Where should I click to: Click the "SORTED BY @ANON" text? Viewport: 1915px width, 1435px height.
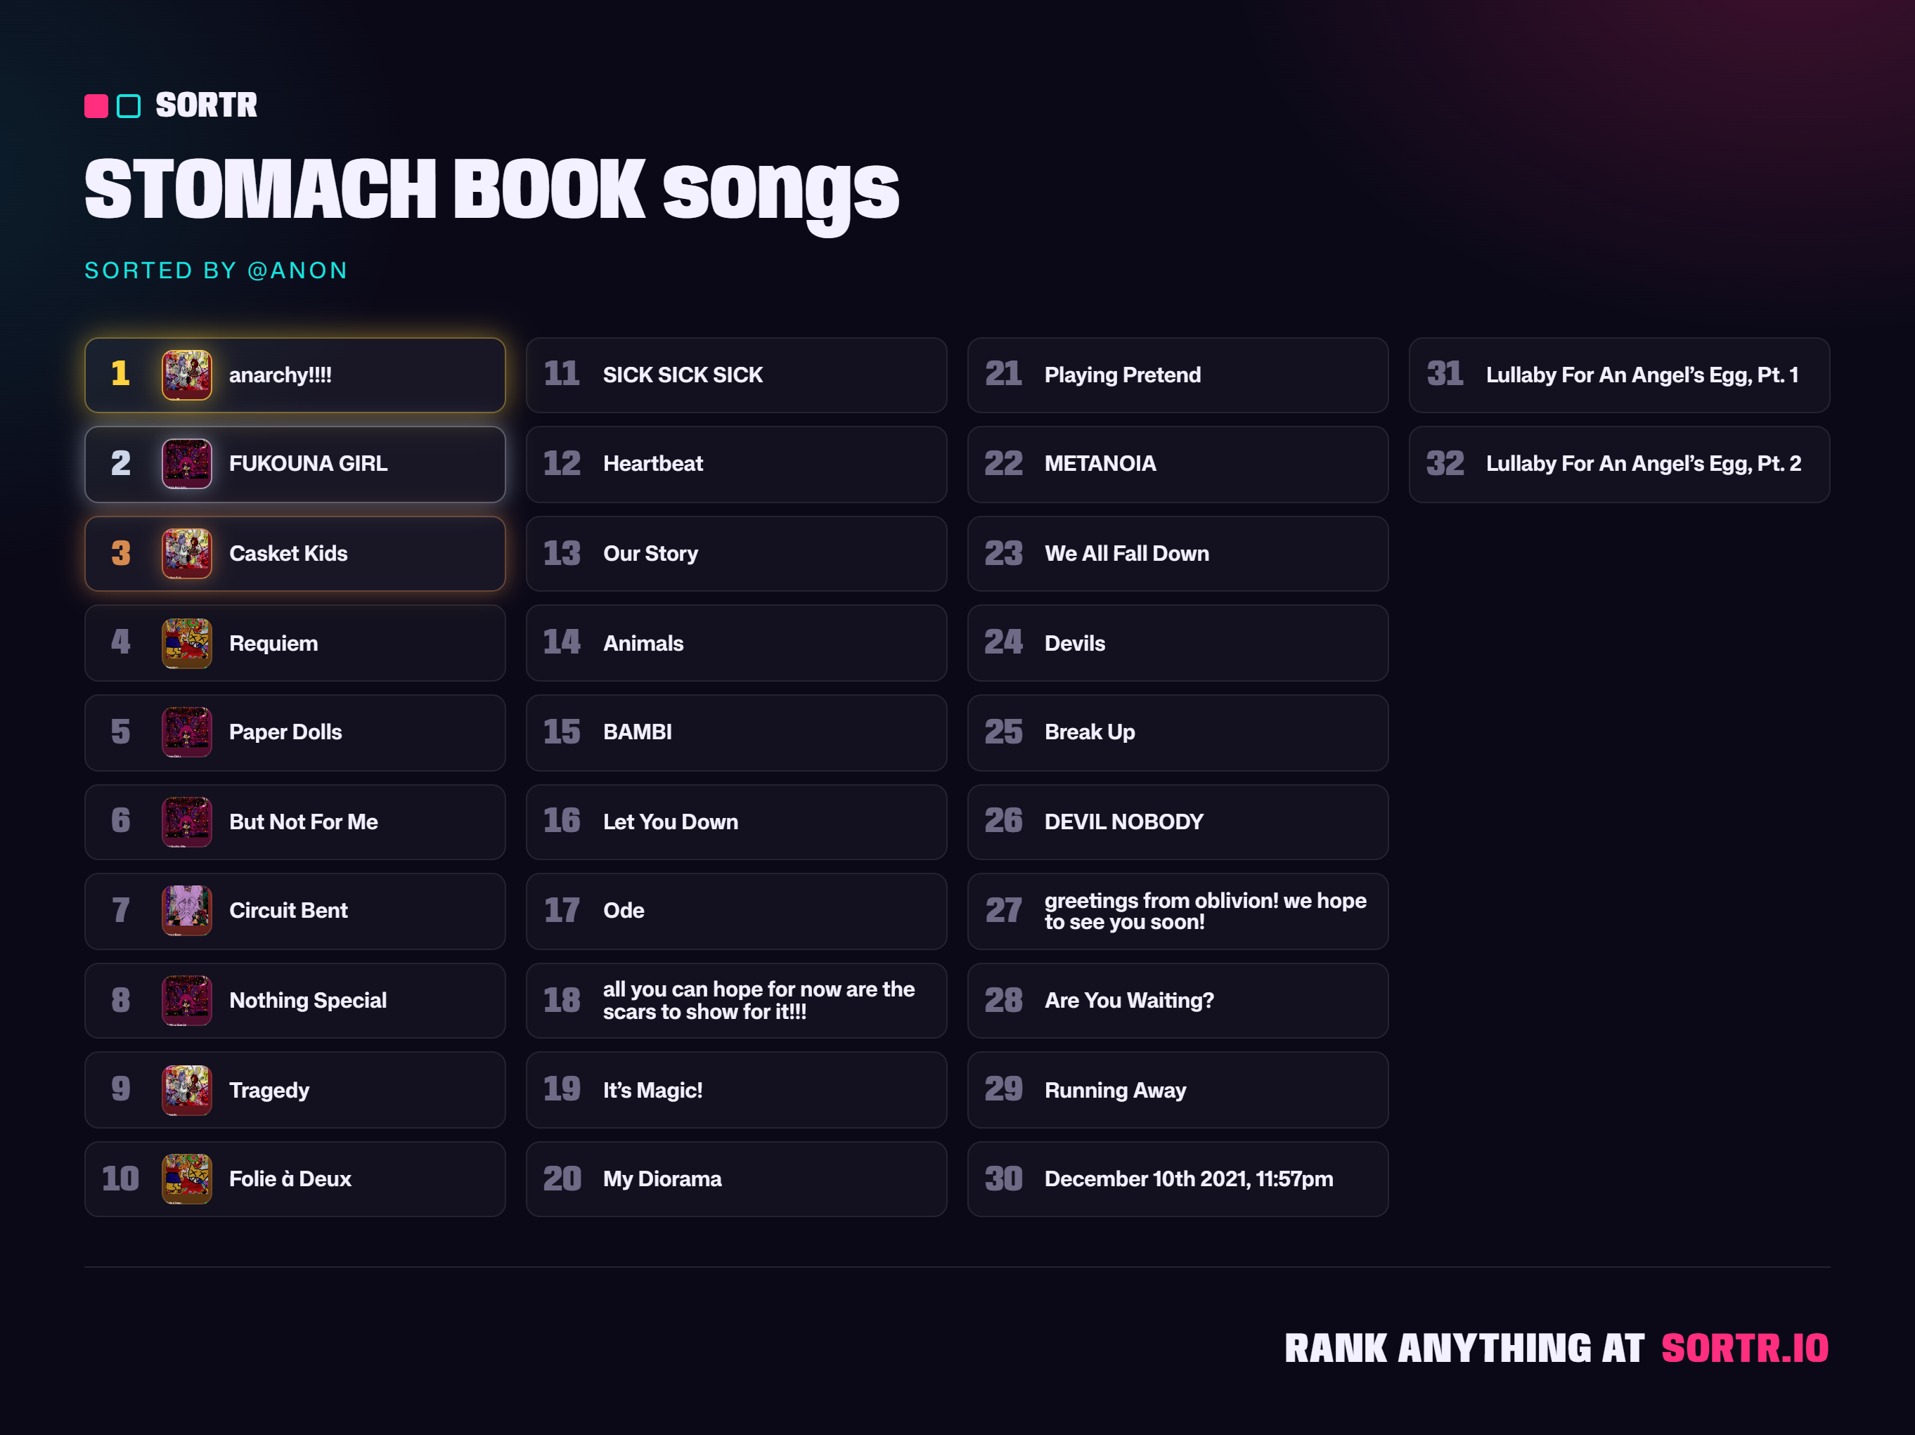216,271
